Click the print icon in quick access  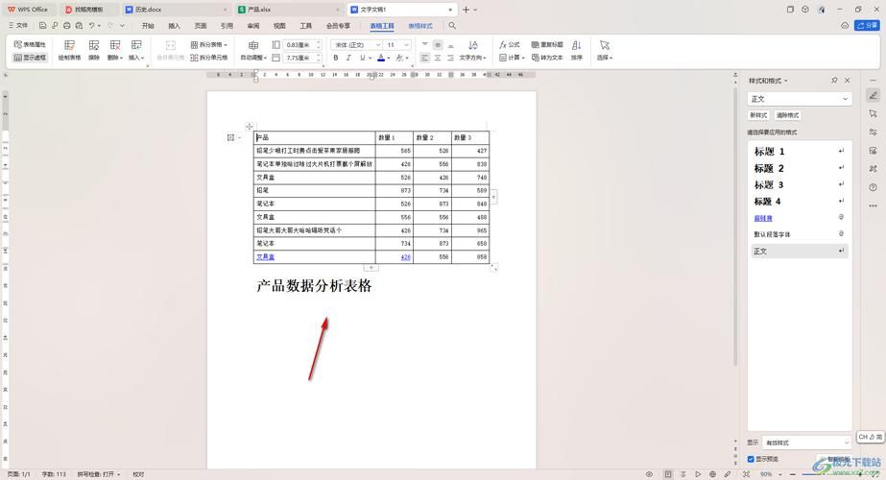[x=66, y=26]
